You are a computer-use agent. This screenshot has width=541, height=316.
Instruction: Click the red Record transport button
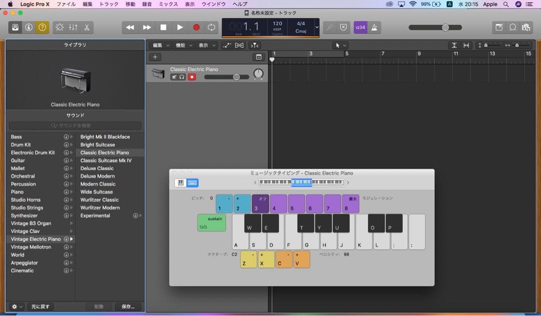pyautogui.click(x=196, y=27)
